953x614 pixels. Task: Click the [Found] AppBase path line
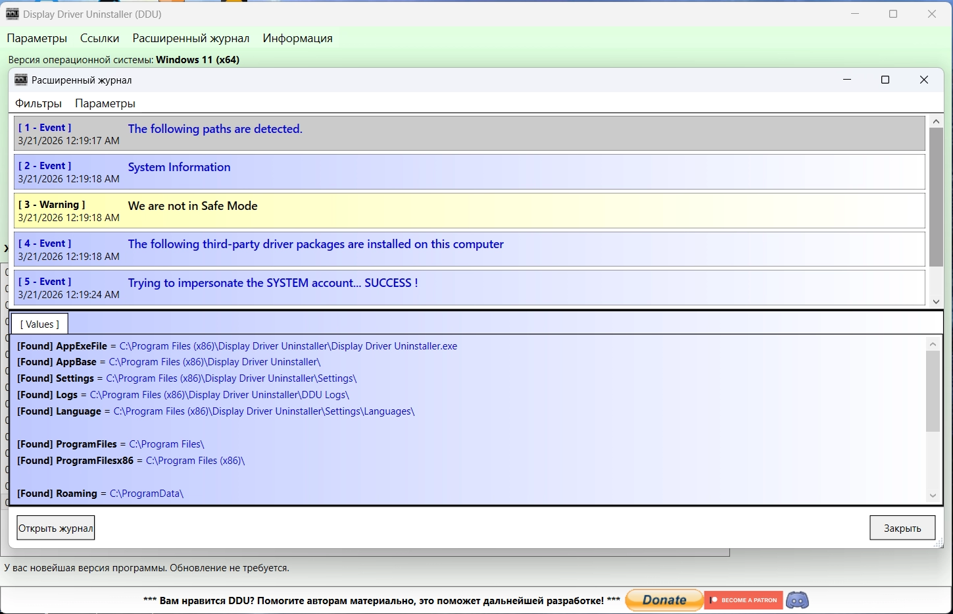click(169, 362)
